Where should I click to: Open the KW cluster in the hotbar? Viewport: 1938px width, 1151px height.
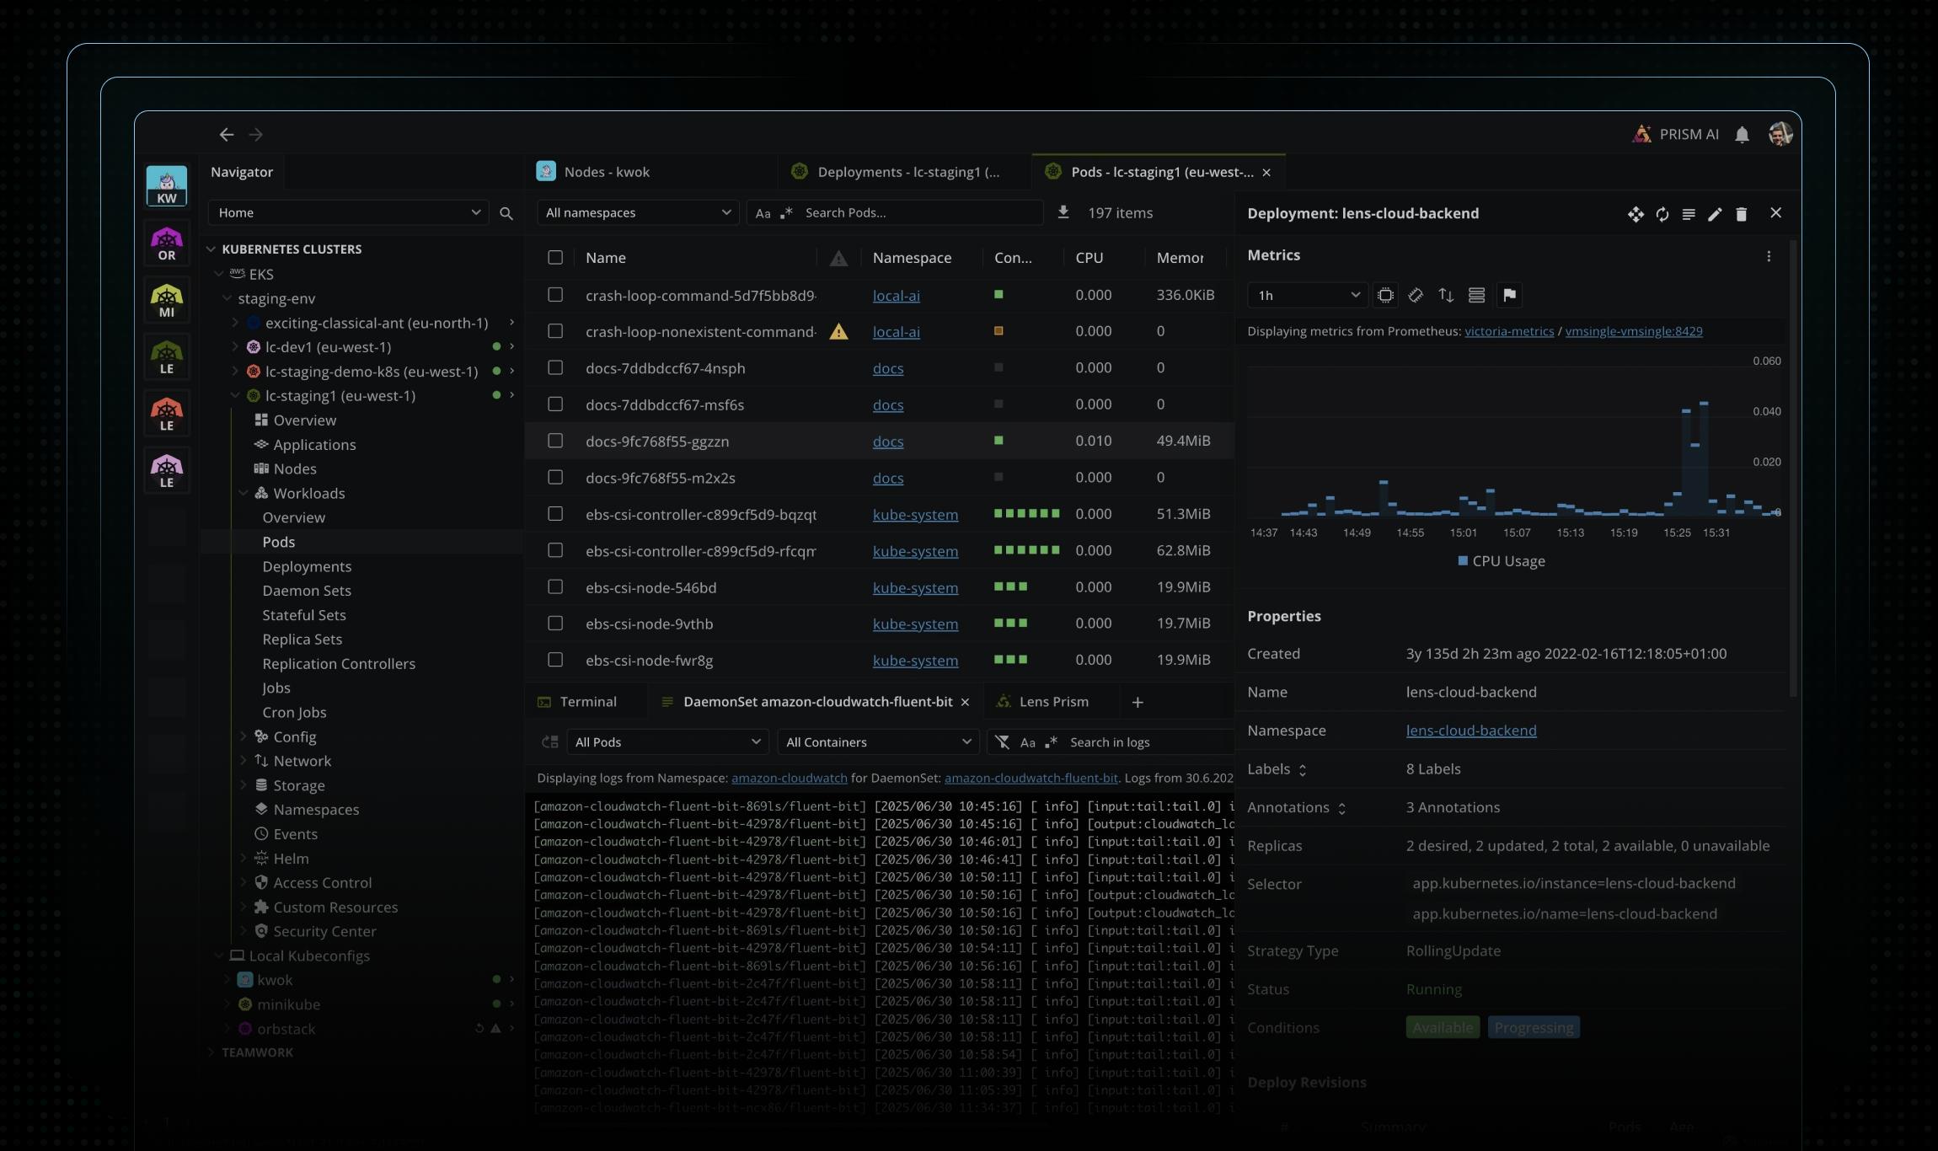[x=167, y=186]
